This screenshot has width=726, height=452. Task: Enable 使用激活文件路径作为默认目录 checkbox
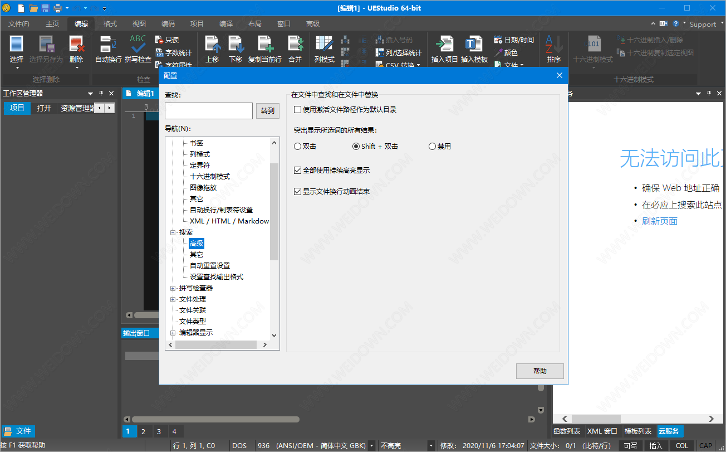pyautogui.click(x=298, y=110)
